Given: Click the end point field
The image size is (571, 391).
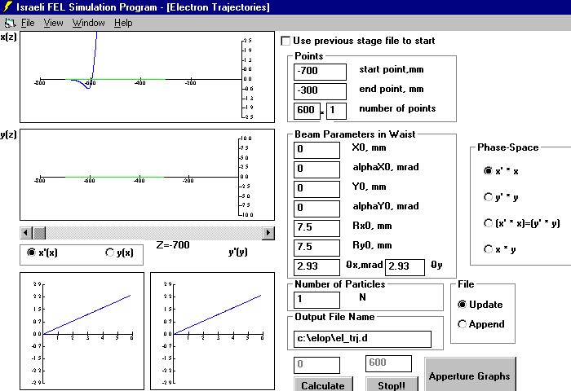Looking at the screenshot, I should 320,91.
